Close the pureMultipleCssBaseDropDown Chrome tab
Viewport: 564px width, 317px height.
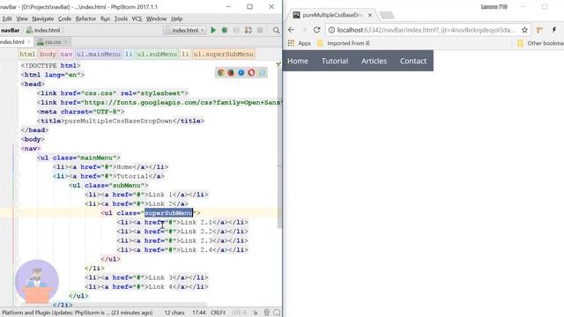[370, 15]
